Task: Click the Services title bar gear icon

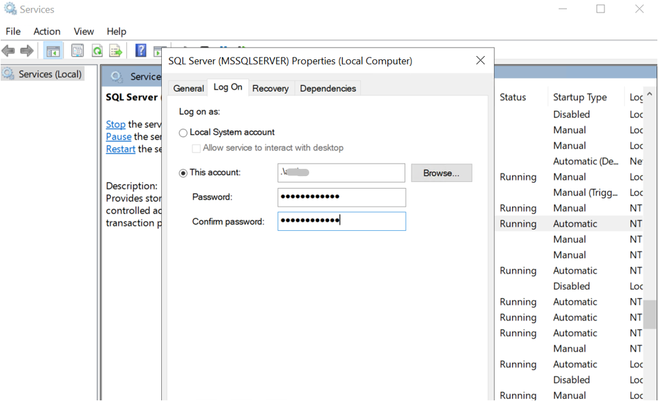Action: tap(10, 9)
